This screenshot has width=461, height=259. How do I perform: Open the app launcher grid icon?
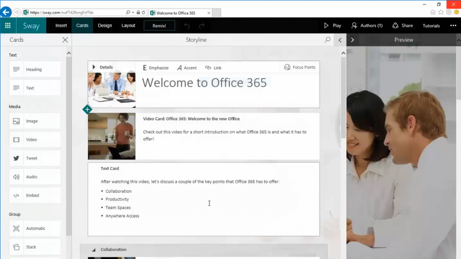pos(8,26)
